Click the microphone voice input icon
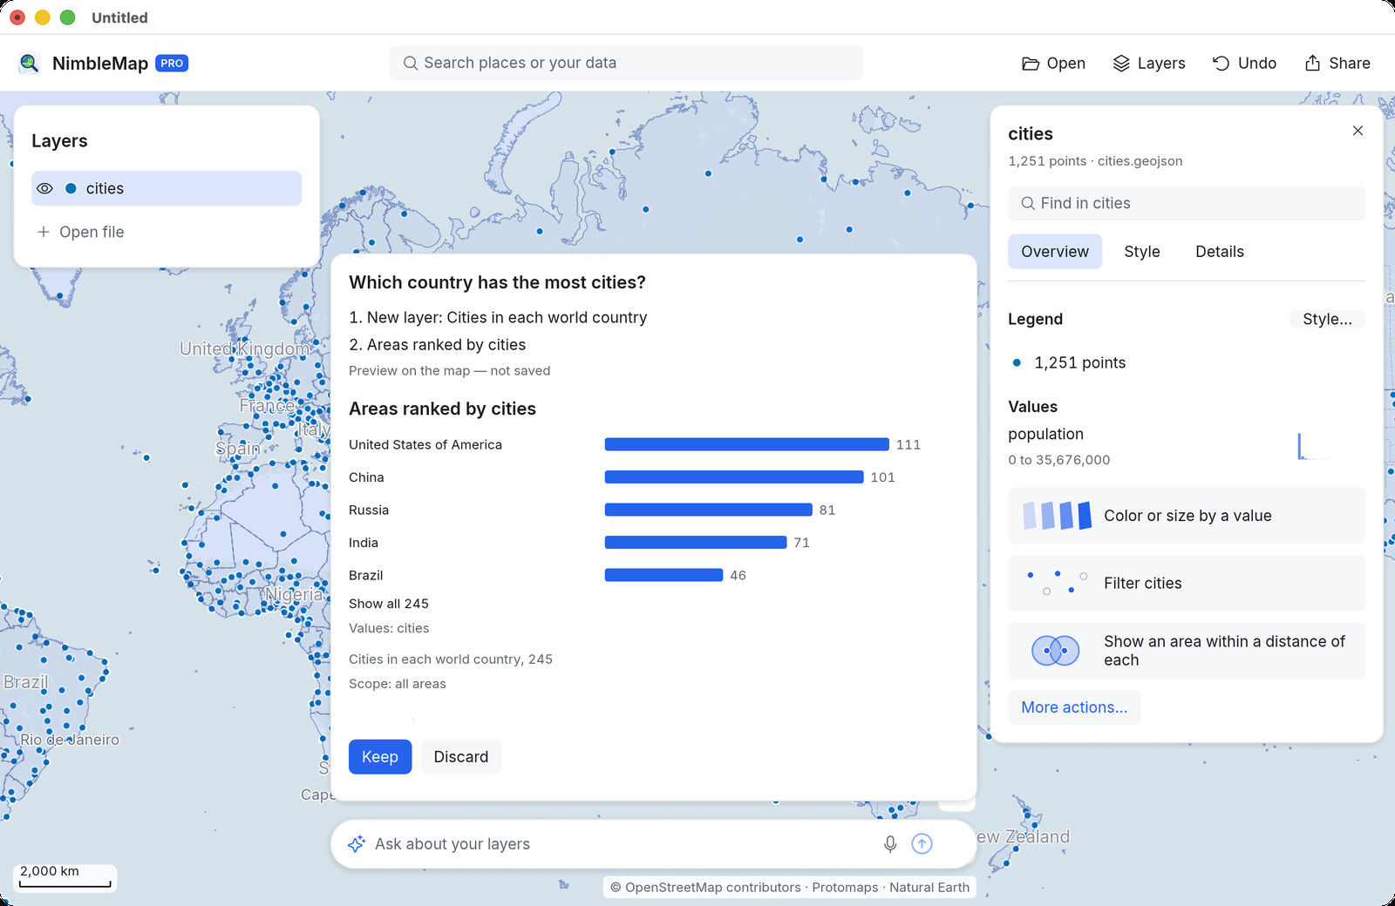The height and width of the screenshot is (906, 1395). pyautogui.click(x=890, y=844)
